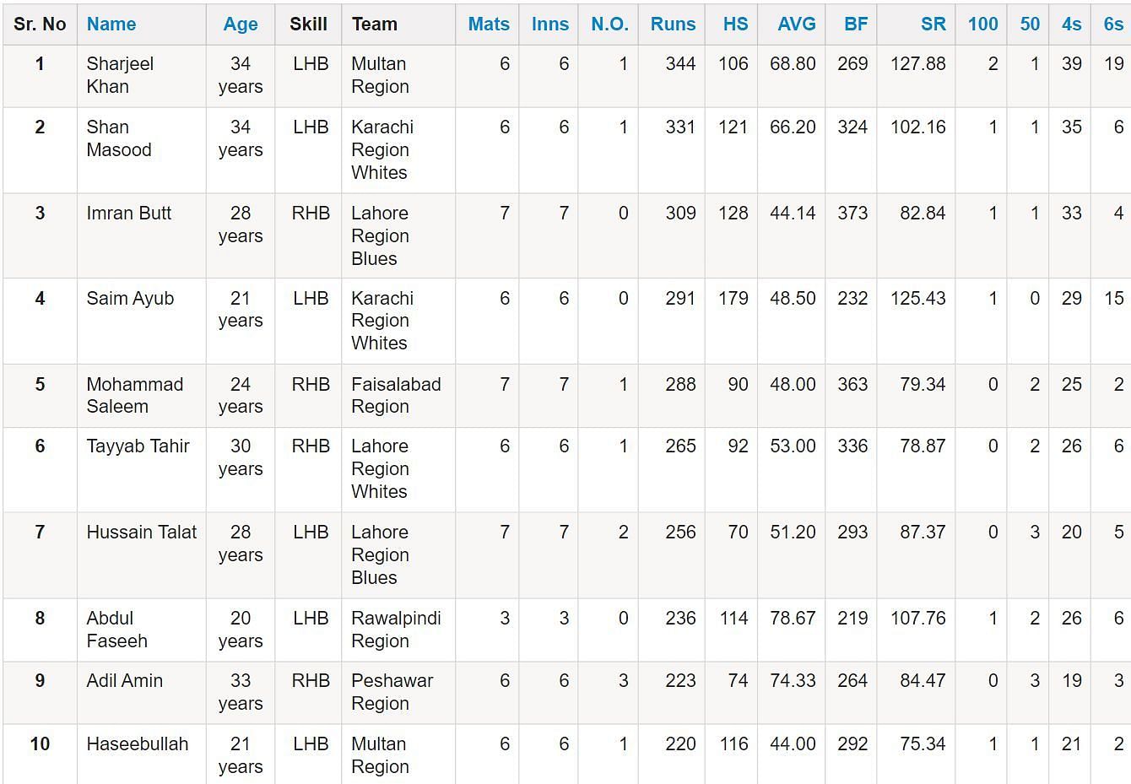Sort table by Name column header

pyautogui.click(x=111, y=24)
